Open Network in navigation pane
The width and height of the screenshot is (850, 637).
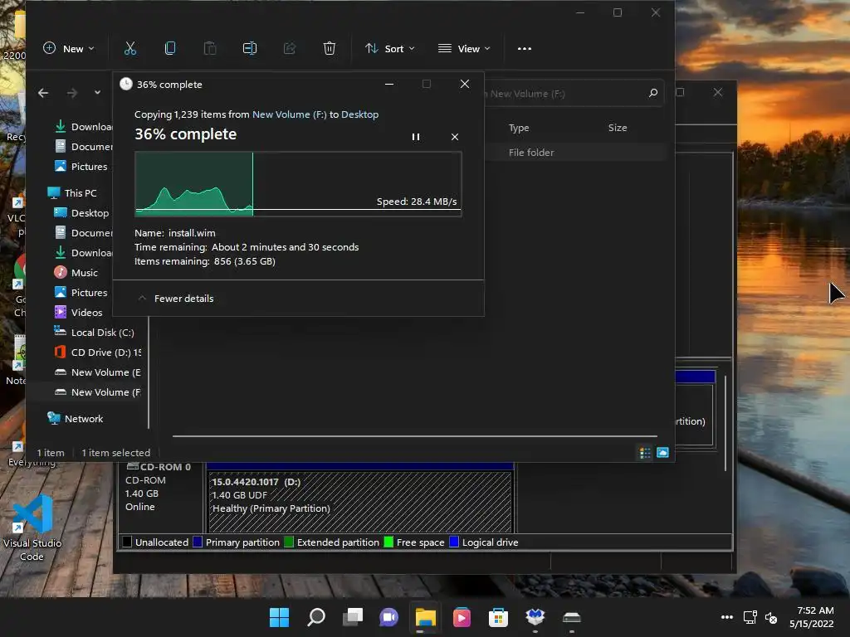pyautogui.click(x=76, y=419)
